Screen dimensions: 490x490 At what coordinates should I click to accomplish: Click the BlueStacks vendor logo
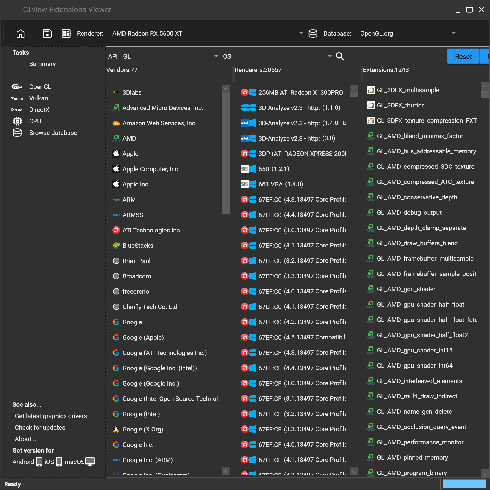(116, 246)
